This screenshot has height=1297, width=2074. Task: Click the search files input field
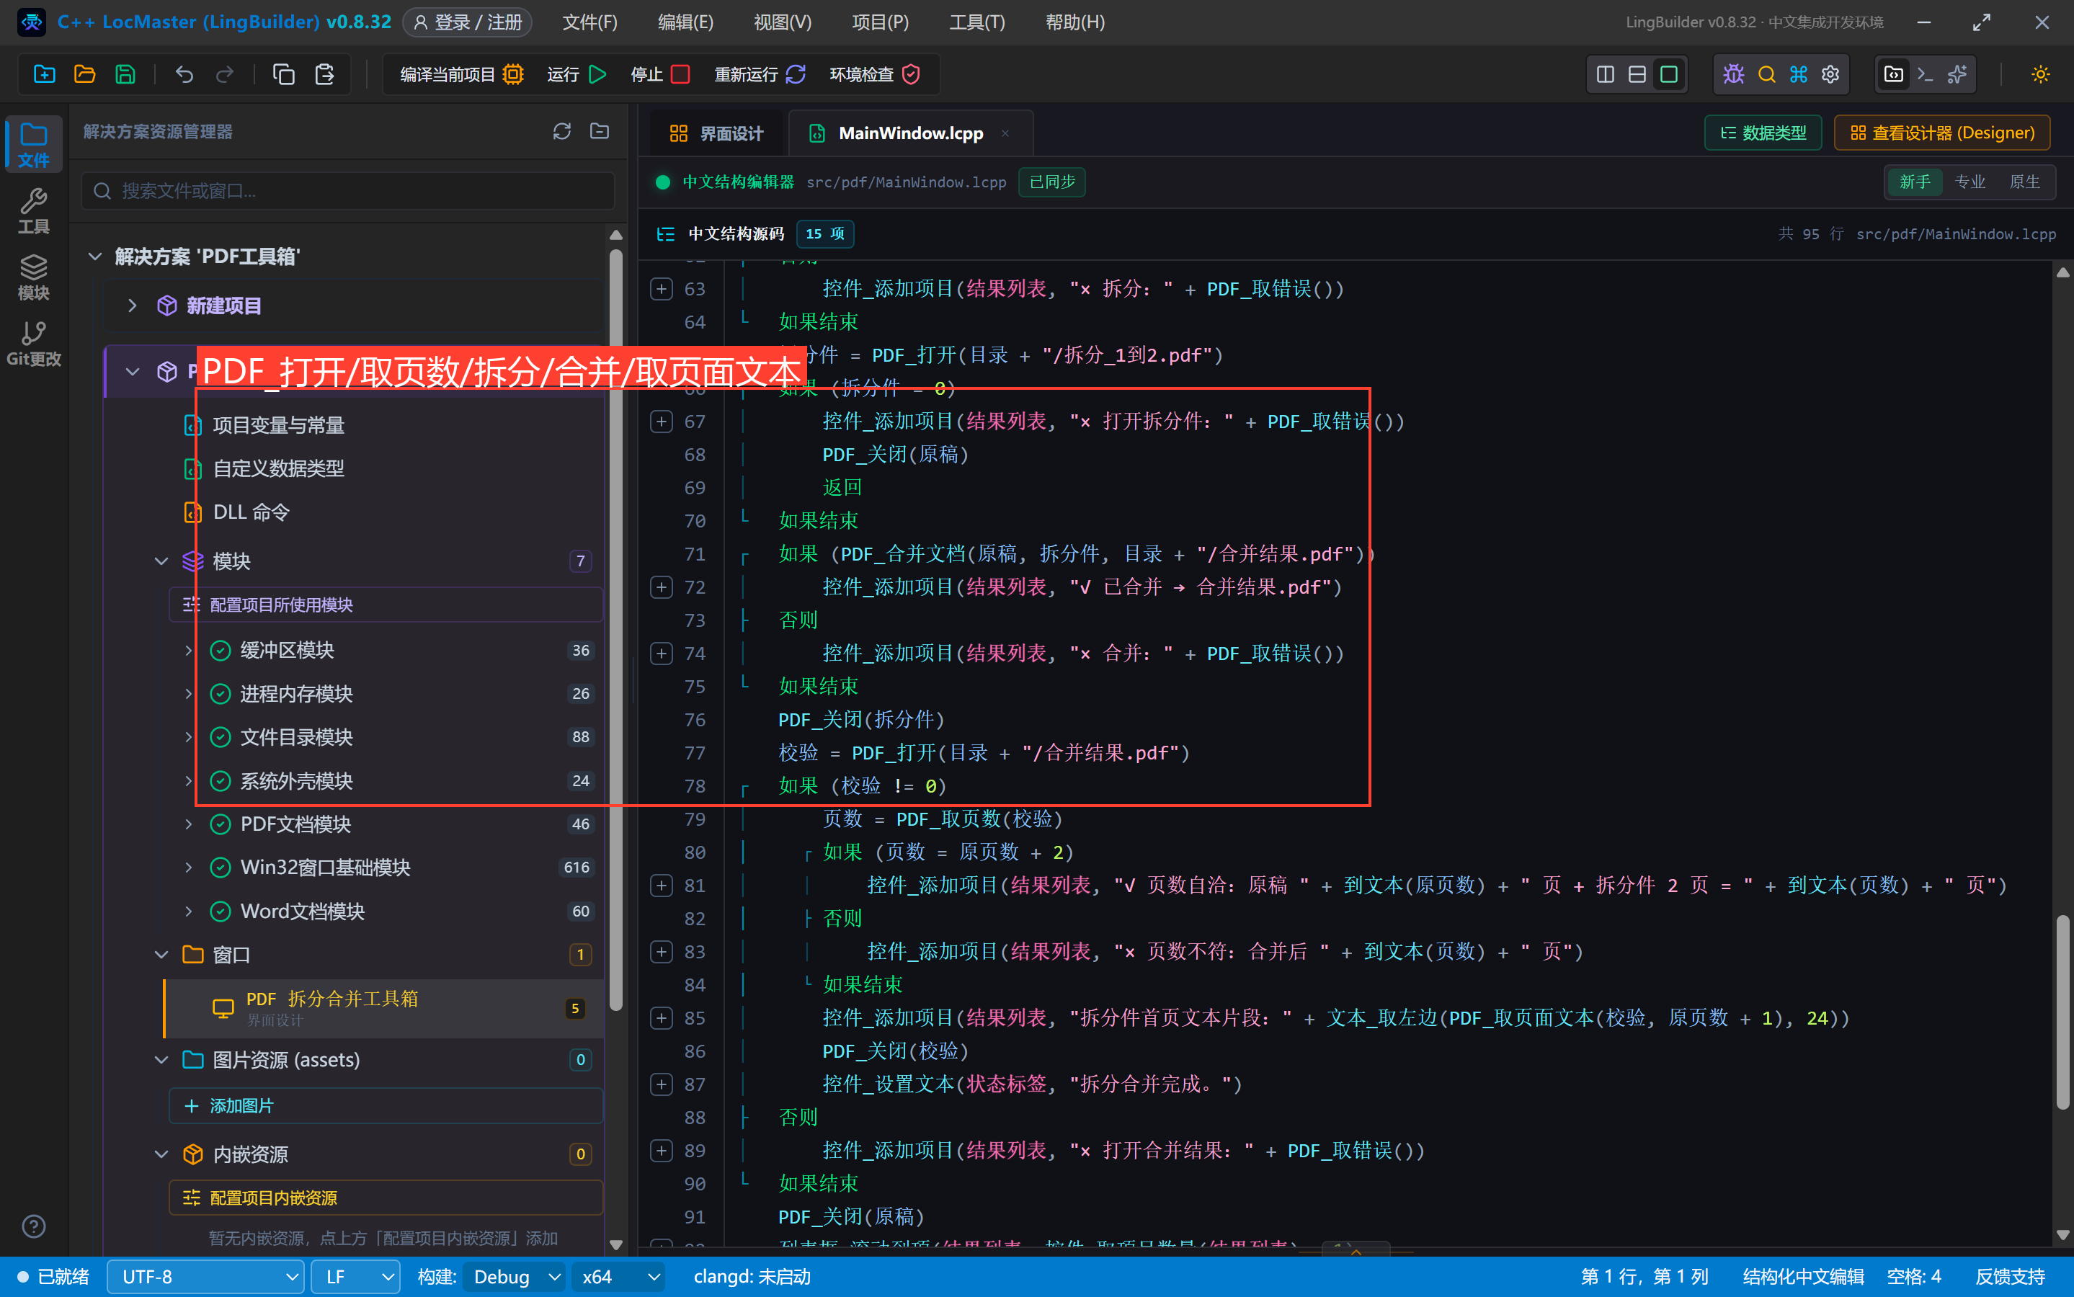(348, 190)
